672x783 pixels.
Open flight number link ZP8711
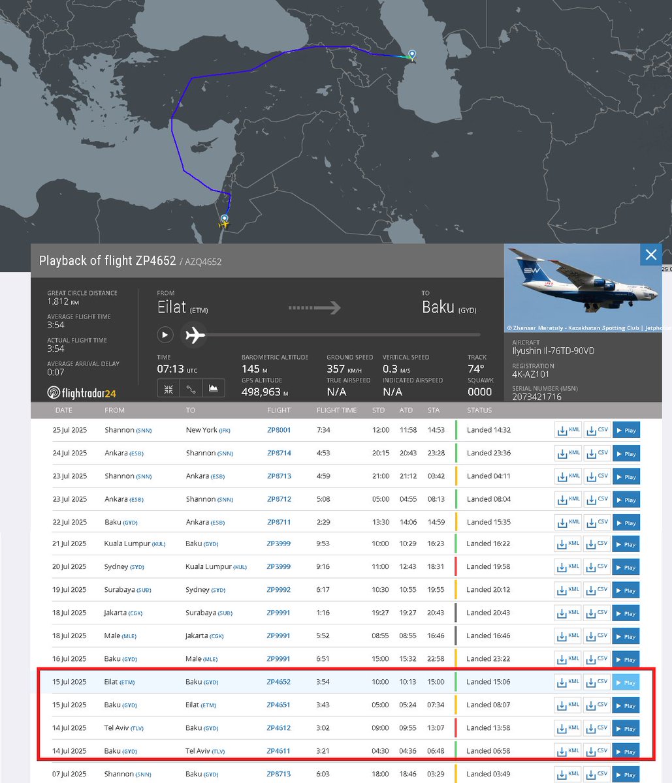click(279, 522)
